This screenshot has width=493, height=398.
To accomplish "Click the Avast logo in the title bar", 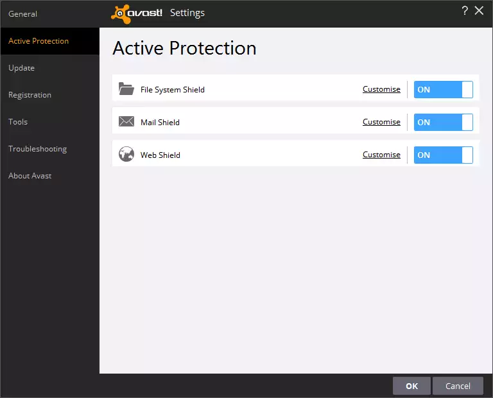I will pos(137,13).
